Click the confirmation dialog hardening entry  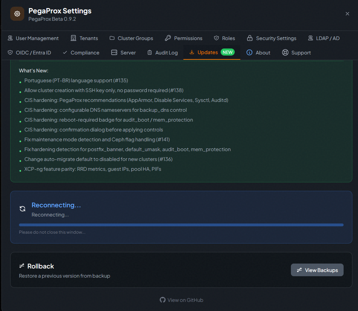(93, 130)
